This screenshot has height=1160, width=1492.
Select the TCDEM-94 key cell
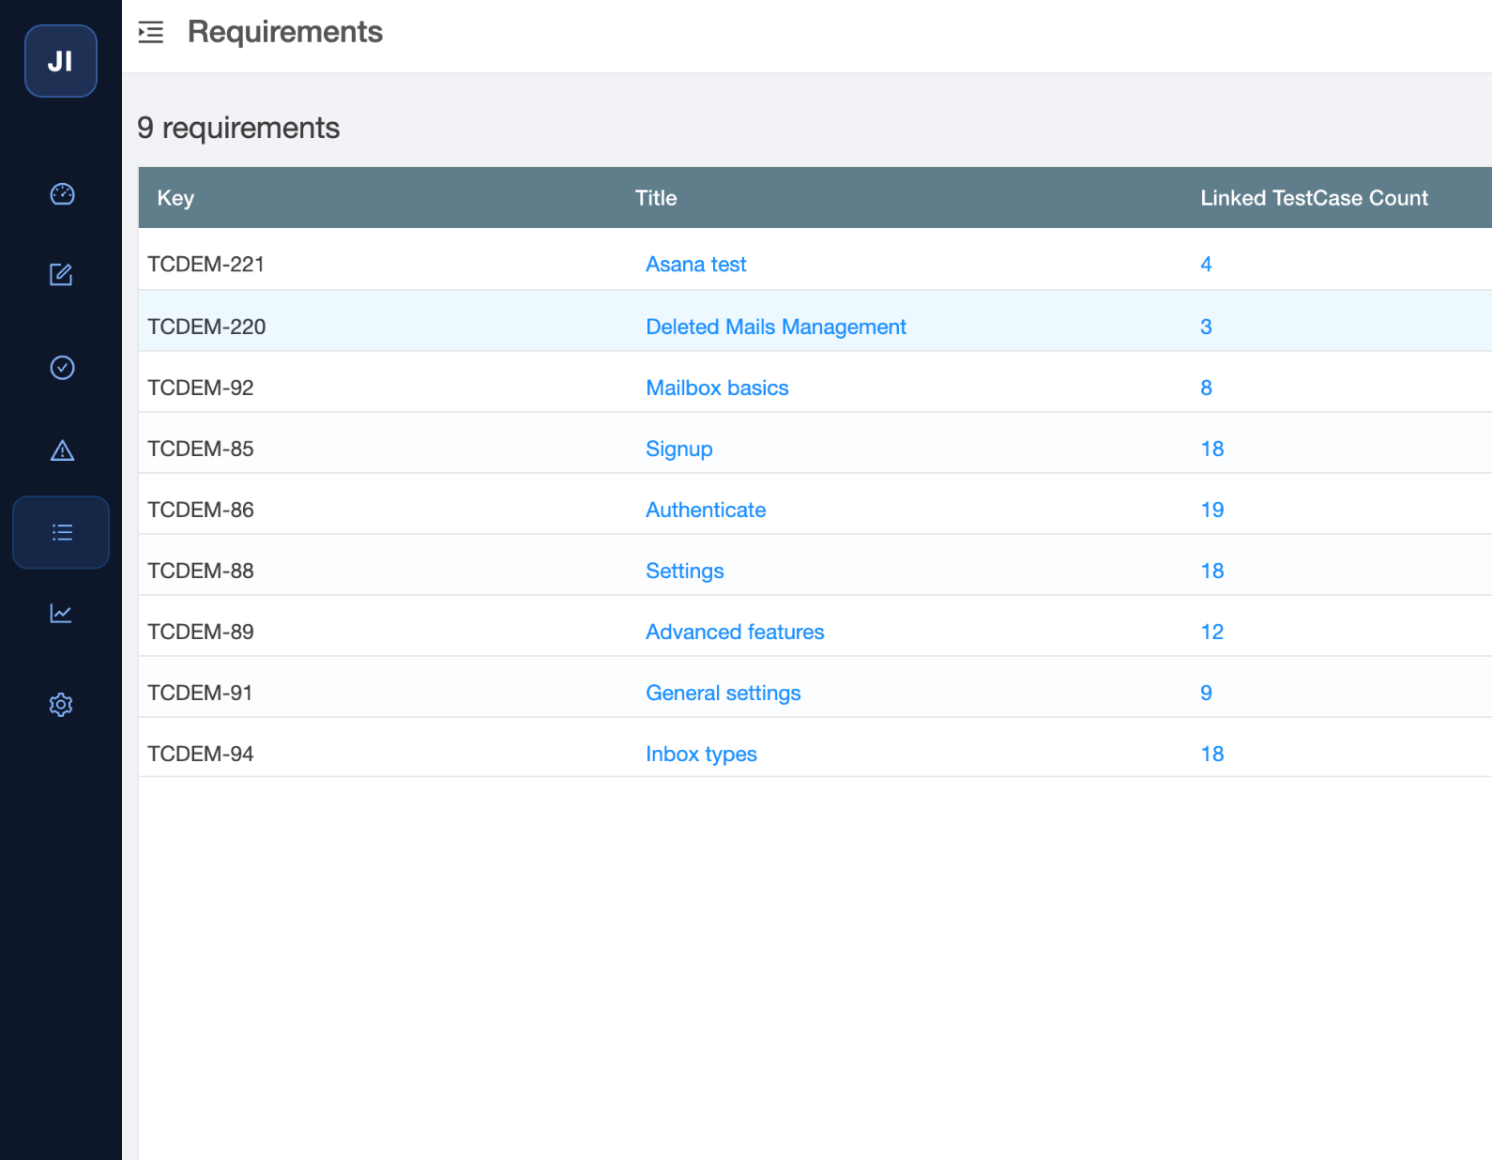200,754
